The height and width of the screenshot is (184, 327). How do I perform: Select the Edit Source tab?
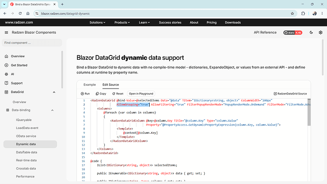tap(110, 84)
